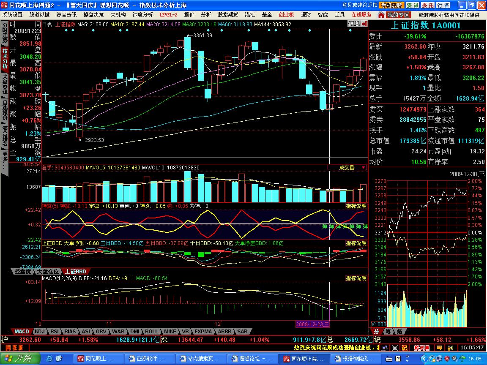Select the SAR indicator tab
This screenshot has width=487, height=365.
pyautogui.click(x=243, y=332)
